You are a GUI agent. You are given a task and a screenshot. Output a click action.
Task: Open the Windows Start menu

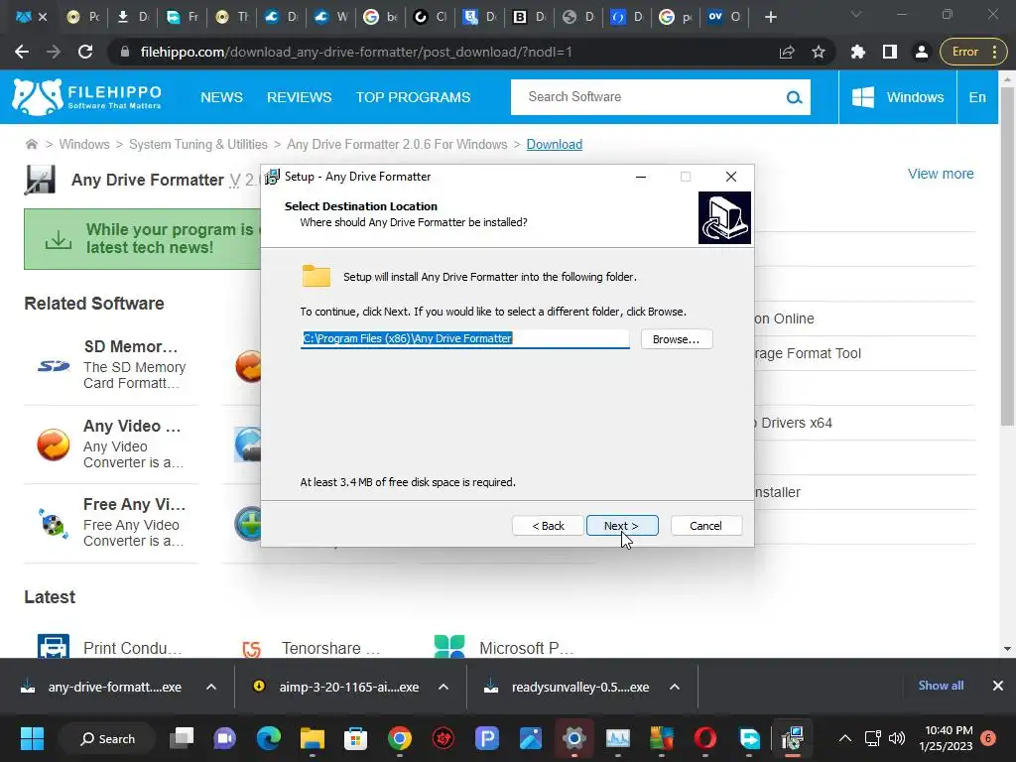click(x=33, y=738)
